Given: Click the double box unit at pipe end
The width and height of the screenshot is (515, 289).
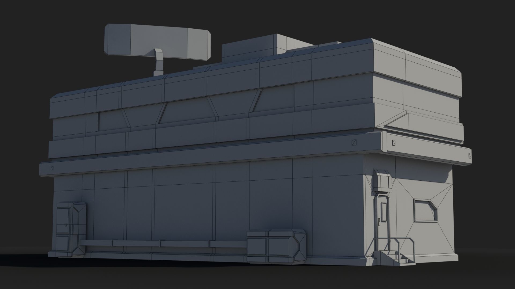Looking at the screenshot, I should [277, 247].
